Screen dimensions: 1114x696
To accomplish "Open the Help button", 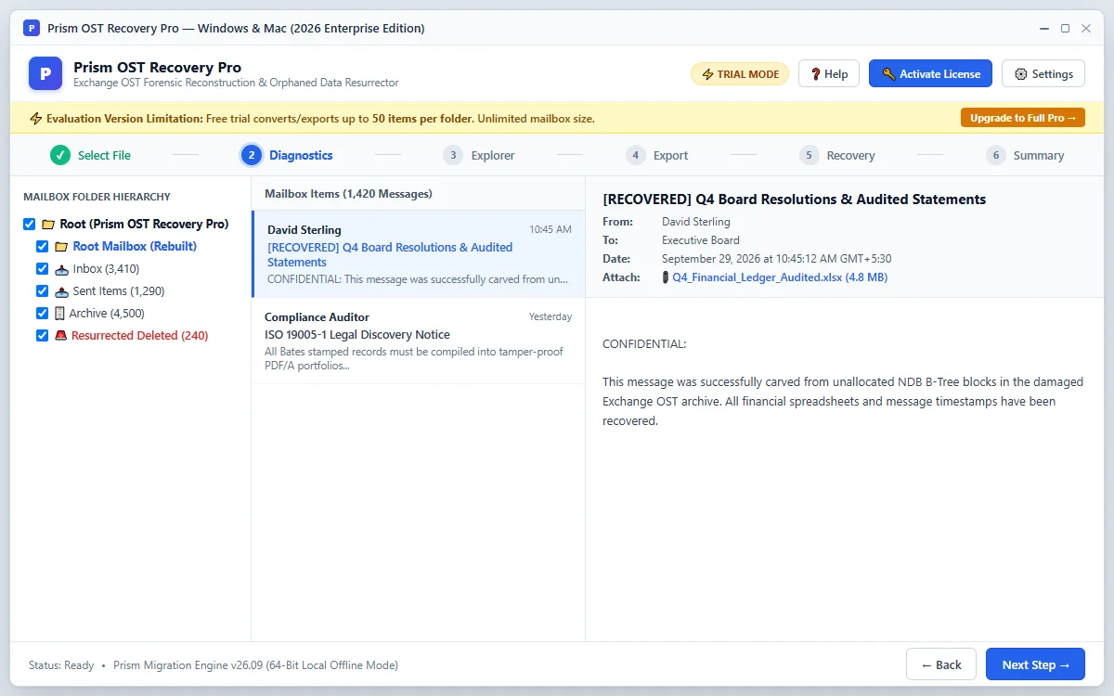I will point(829,74).
